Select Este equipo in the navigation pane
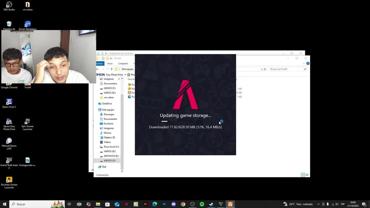The height and width of the screenshot is (208, 370). coord(108,110)
